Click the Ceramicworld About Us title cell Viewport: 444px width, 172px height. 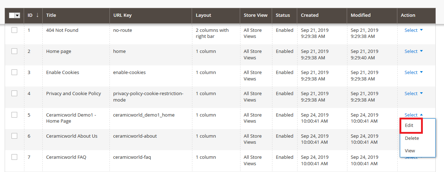click(x=72, y=136)
